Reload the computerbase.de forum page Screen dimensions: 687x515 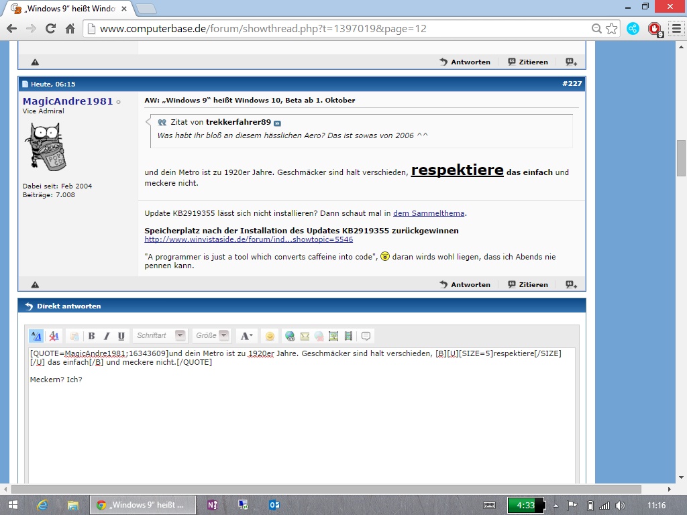pyautogui.click(x=50, y=29)
